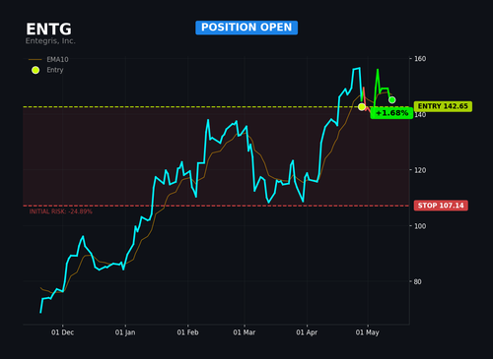Click the 160 y-axis label
The image size is (493, 359).
click(420, 59)
